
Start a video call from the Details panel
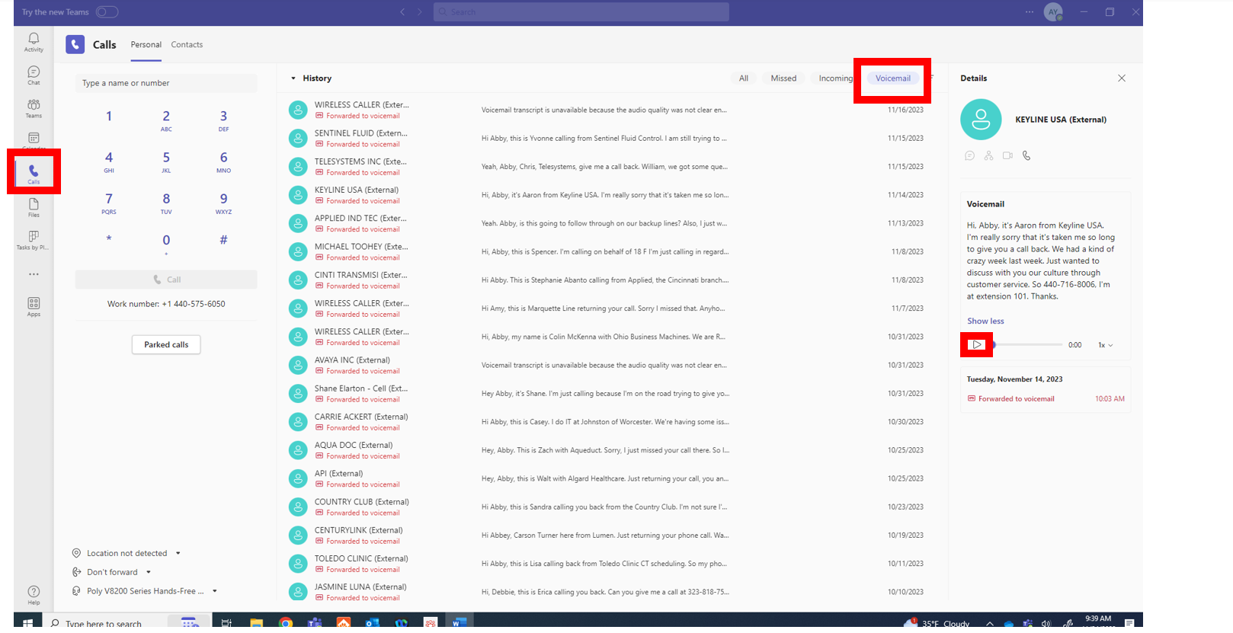(x=1007, y=155)
